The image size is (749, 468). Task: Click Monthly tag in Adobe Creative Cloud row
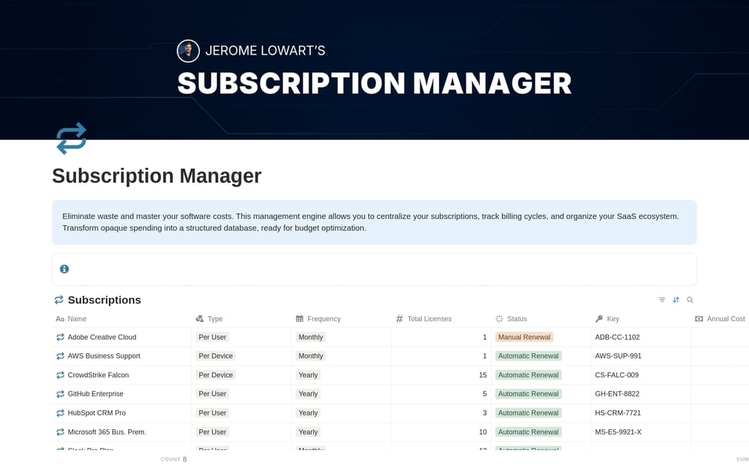coord(311,337)
